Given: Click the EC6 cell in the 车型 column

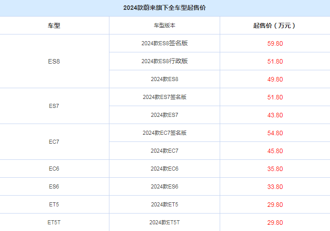Looking at the screenshot, I should pos(54,169).
